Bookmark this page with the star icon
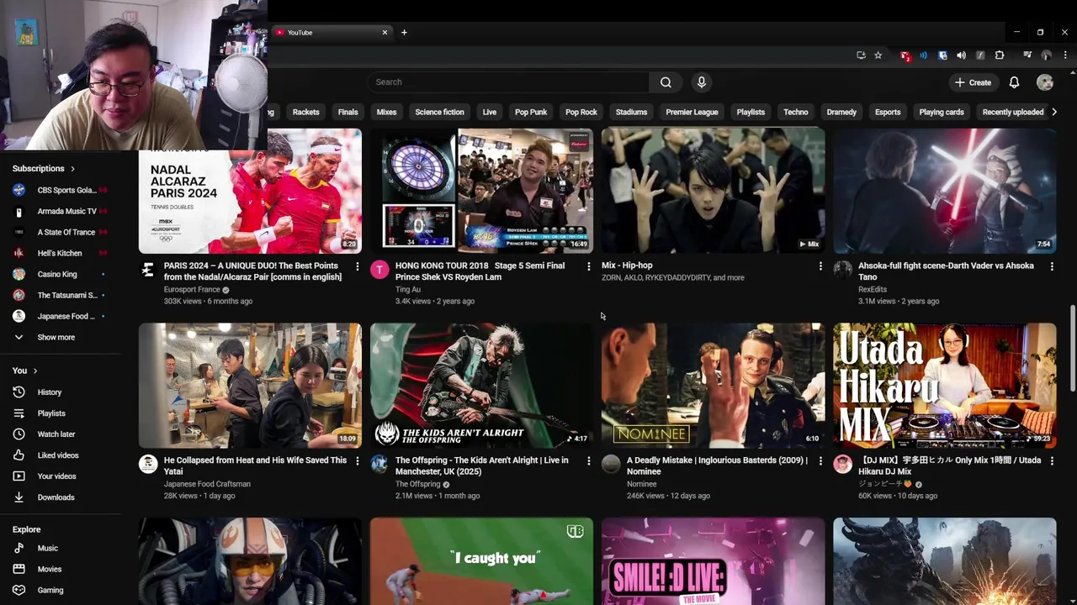 point(878,55)
